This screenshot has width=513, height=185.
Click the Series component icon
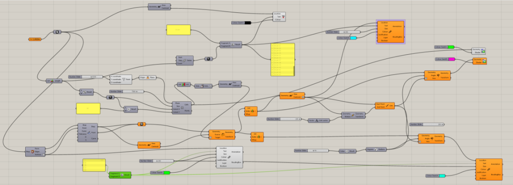(184, 60)
